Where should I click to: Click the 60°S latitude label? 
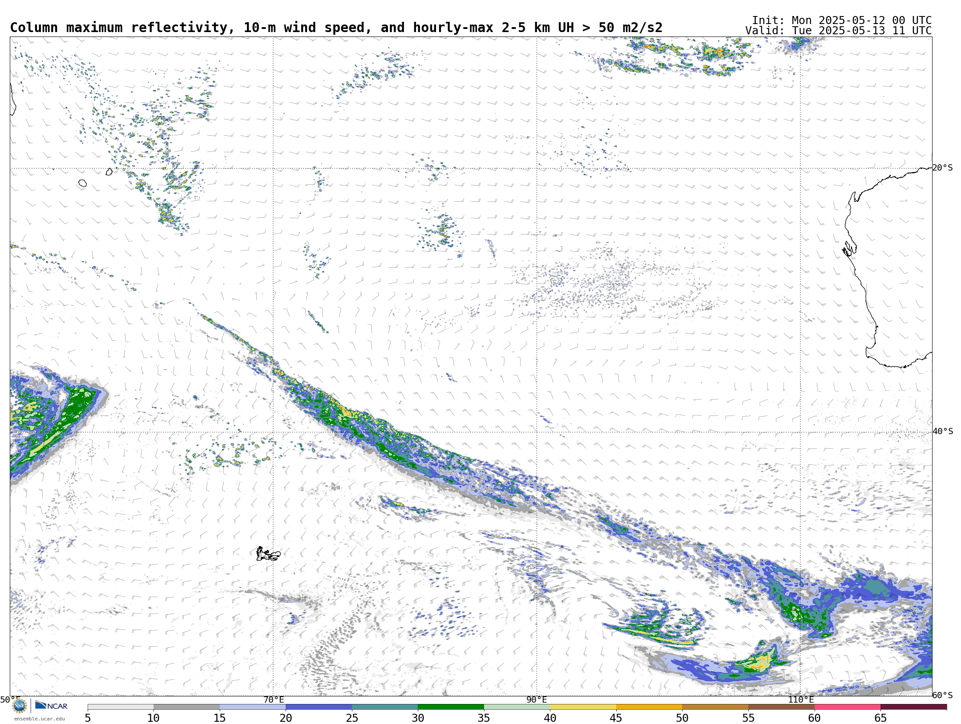coord(943,695)
